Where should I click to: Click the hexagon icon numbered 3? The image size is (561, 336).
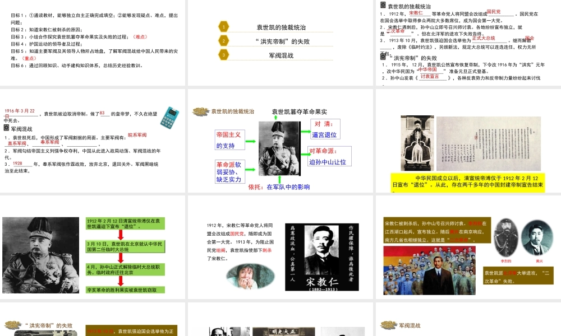(224, 55)
